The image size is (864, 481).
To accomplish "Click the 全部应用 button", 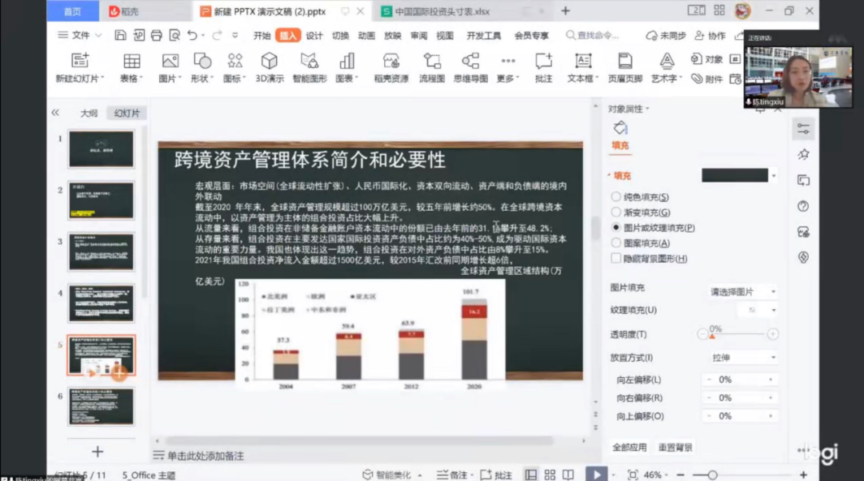I will pyautogui.click(x=629, y=447).
